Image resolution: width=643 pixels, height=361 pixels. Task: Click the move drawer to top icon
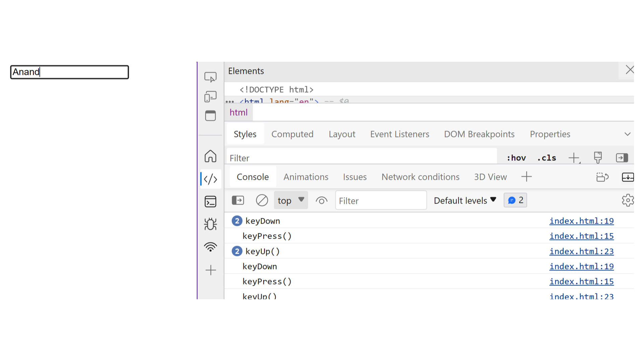coord(602,177)
